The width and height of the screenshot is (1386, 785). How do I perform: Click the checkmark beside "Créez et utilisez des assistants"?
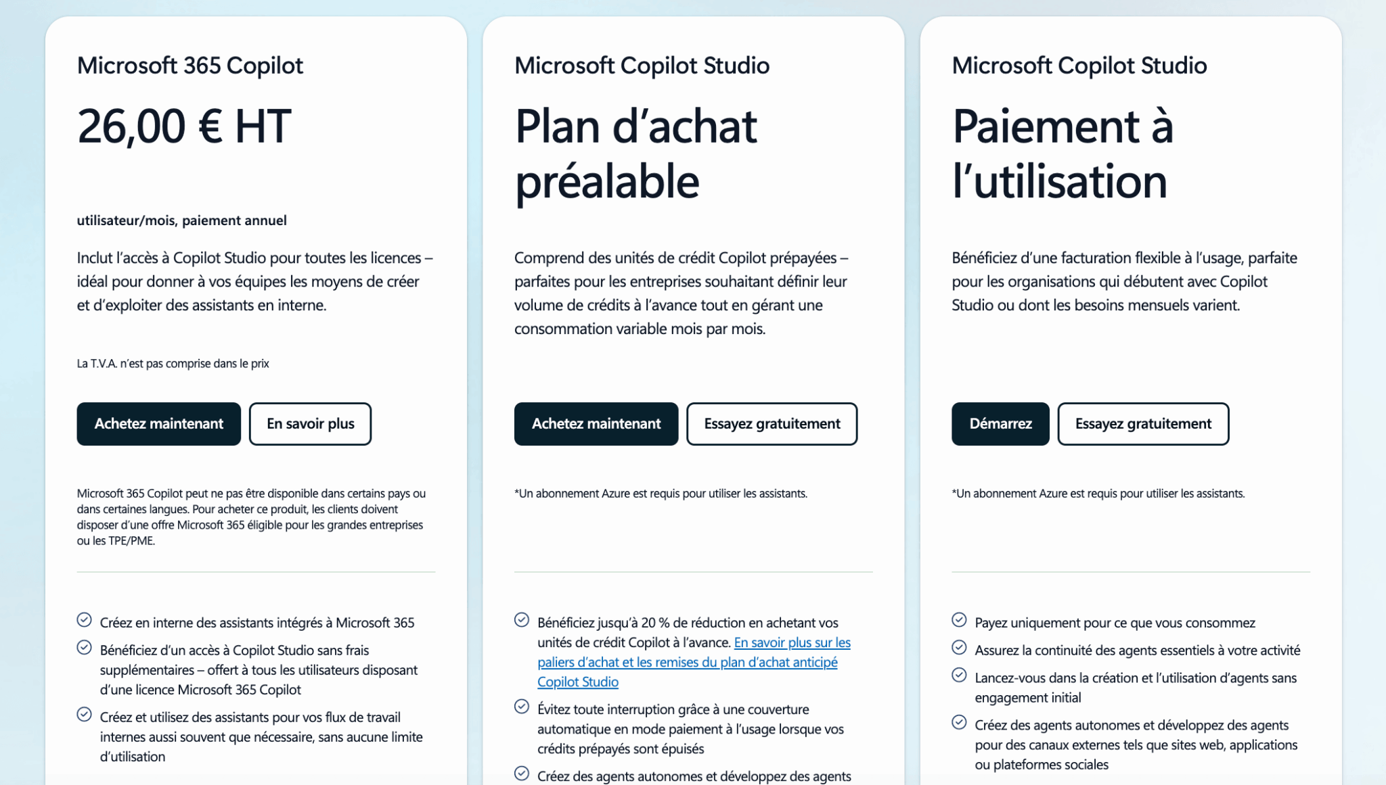click(84, 714)
